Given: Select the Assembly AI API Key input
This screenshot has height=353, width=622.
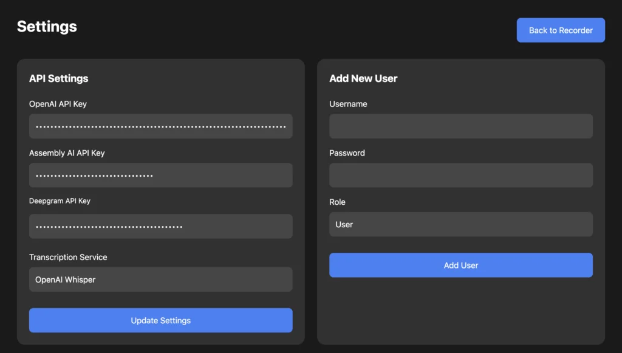Looking at the screenshot, I should pos(160,176).
